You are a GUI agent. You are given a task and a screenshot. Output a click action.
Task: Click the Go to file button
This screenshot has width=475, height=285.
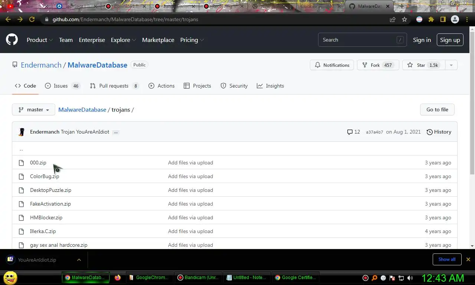point(437,109)
